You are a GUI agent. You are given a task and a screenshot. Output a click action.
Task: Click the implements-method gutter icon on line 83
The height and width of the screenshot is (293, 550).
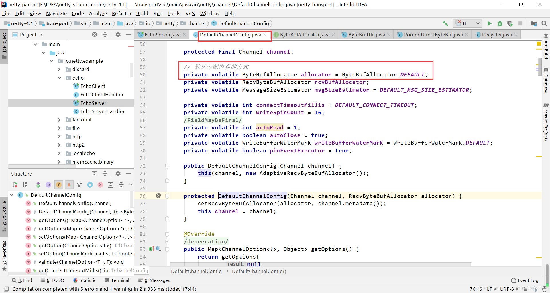click(x=152, y=249)
